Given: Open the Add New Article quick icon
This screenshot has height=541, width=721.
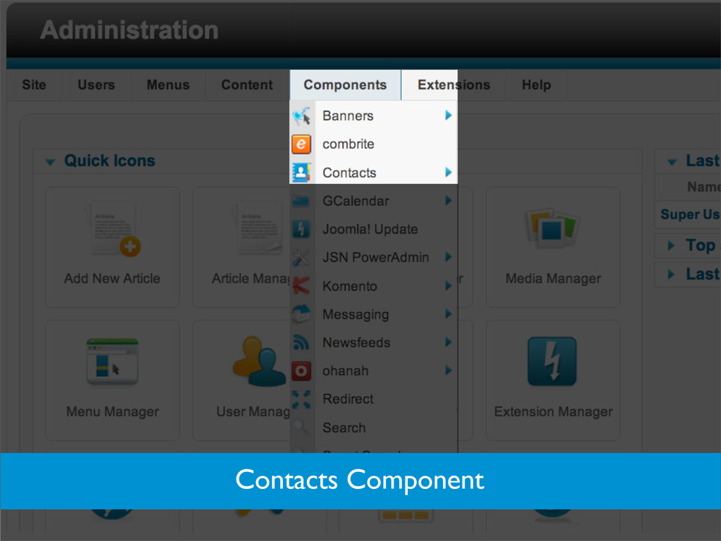Looking at the screenshot, I should [112, 247].
